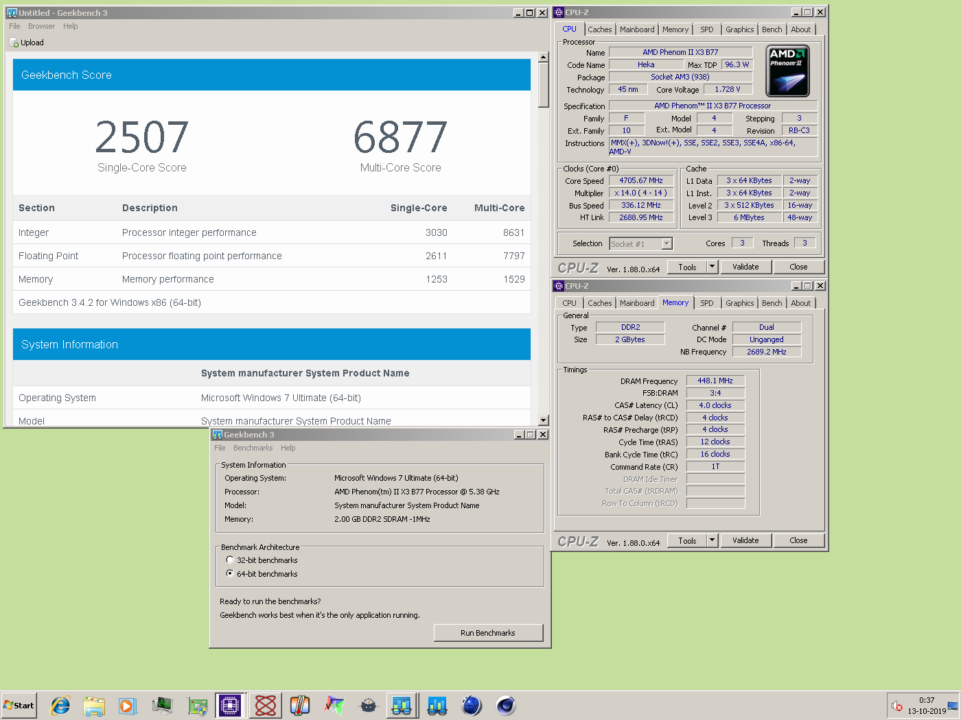The image size is (961, 720).
Task: Click small Geekbench 3 dialog title icon
Action: (x=218, y=435)
